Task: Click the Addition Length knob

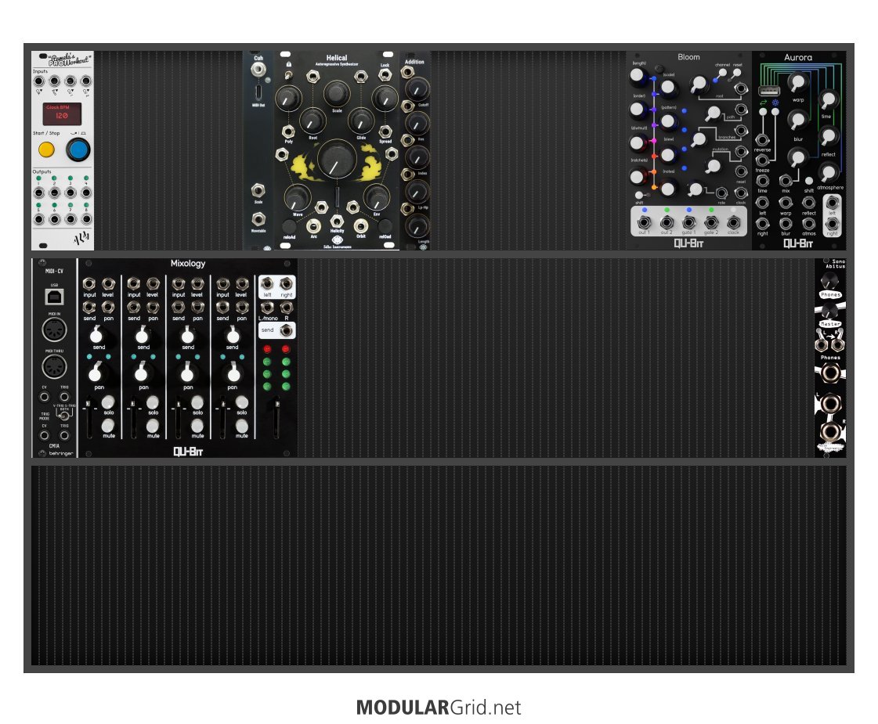Action: (417, 226)
